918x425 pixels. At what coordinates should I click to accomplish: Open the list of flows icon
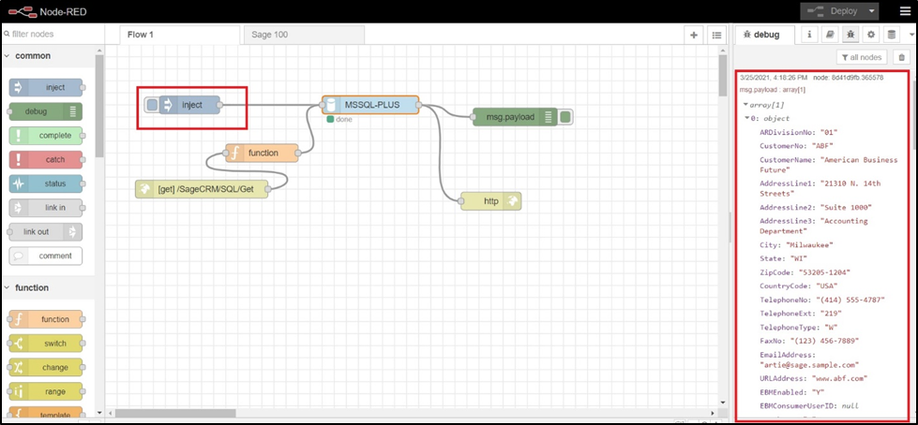[x=716, y=35]
